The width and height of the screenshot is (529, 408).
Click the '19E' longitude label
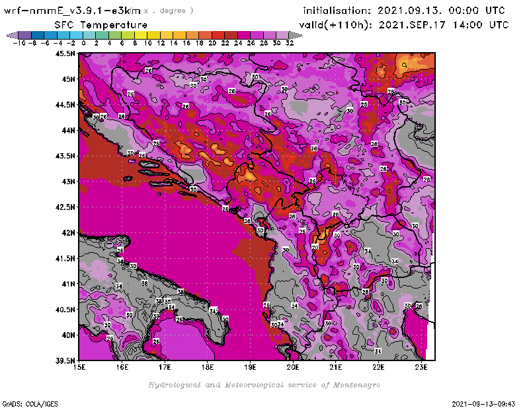(250, 367)
